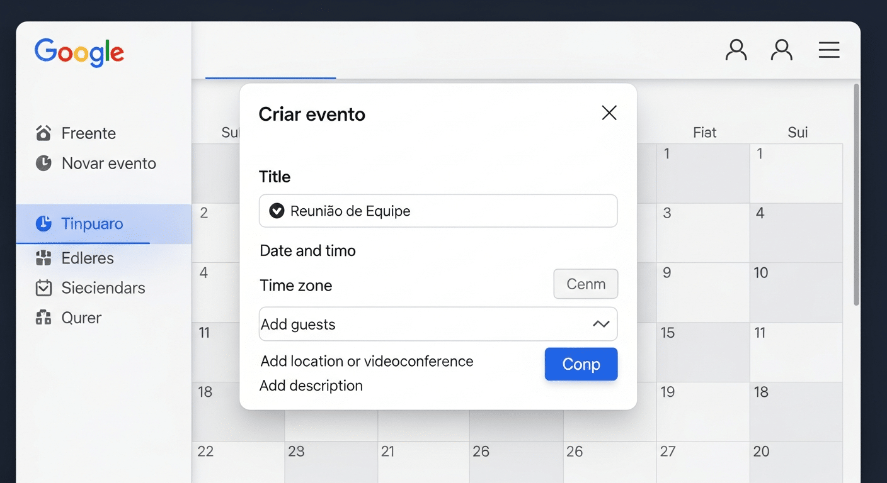
Task: Click the Tinpuaro clock icon
Action: (44, 224)
